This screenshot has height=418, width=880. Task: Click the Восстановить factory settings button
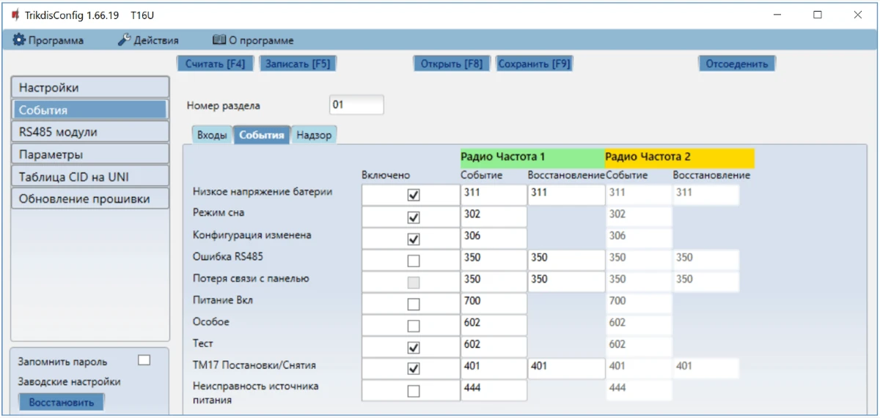pyautogui.click(x=62, y=402)
